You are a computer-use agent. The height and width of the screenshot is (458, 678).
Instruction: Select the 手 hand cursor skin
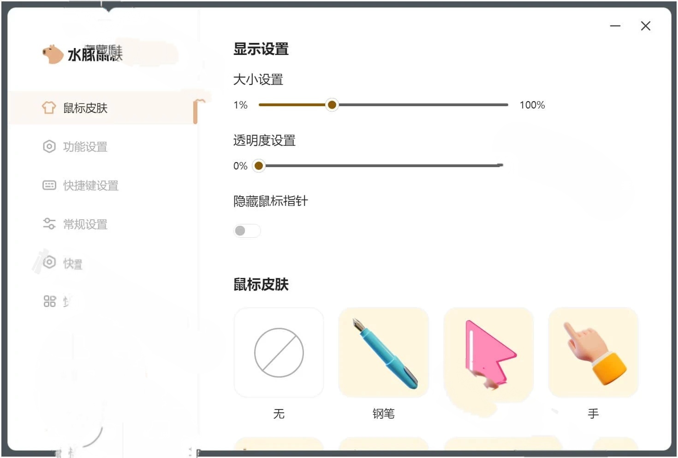[x=593, y=352]
